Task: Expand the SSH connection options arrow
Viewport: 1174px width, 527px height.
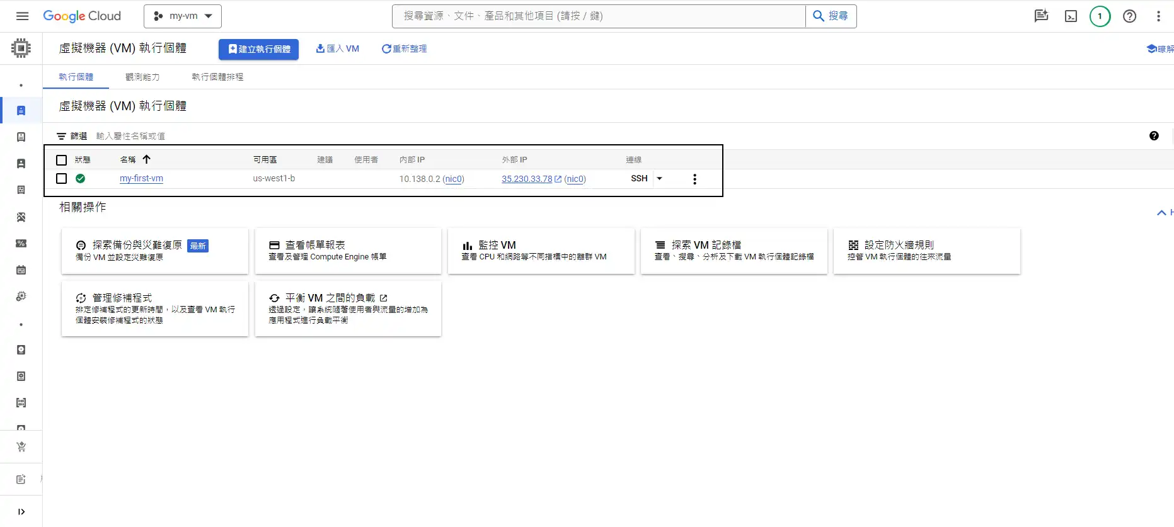Action: coord(659,179)
